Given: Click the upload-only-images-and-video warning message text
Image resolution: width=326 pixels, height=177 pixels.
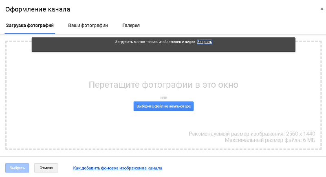Looking at the screenshot, I should click(x=155, y=42).
